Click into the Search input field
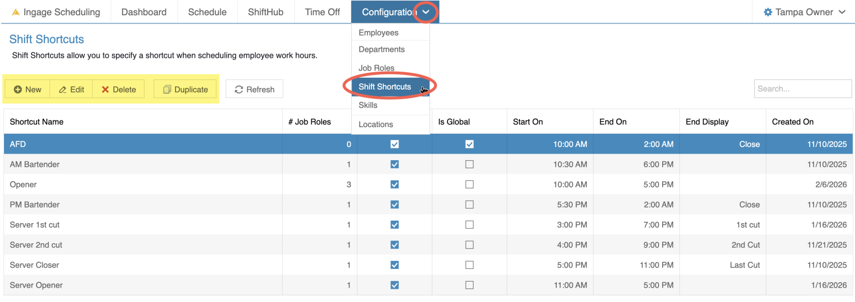 pos(802,89)
